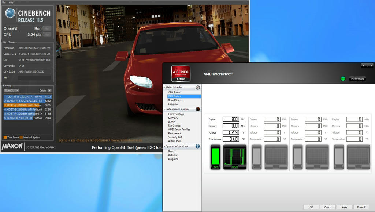Image resolution: width=375 pixels, height=212 pixels.
Task: Open Basic system information
Action: [171, 151]
